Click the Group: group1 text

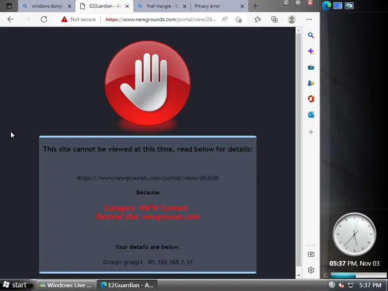tap(123, 262)
